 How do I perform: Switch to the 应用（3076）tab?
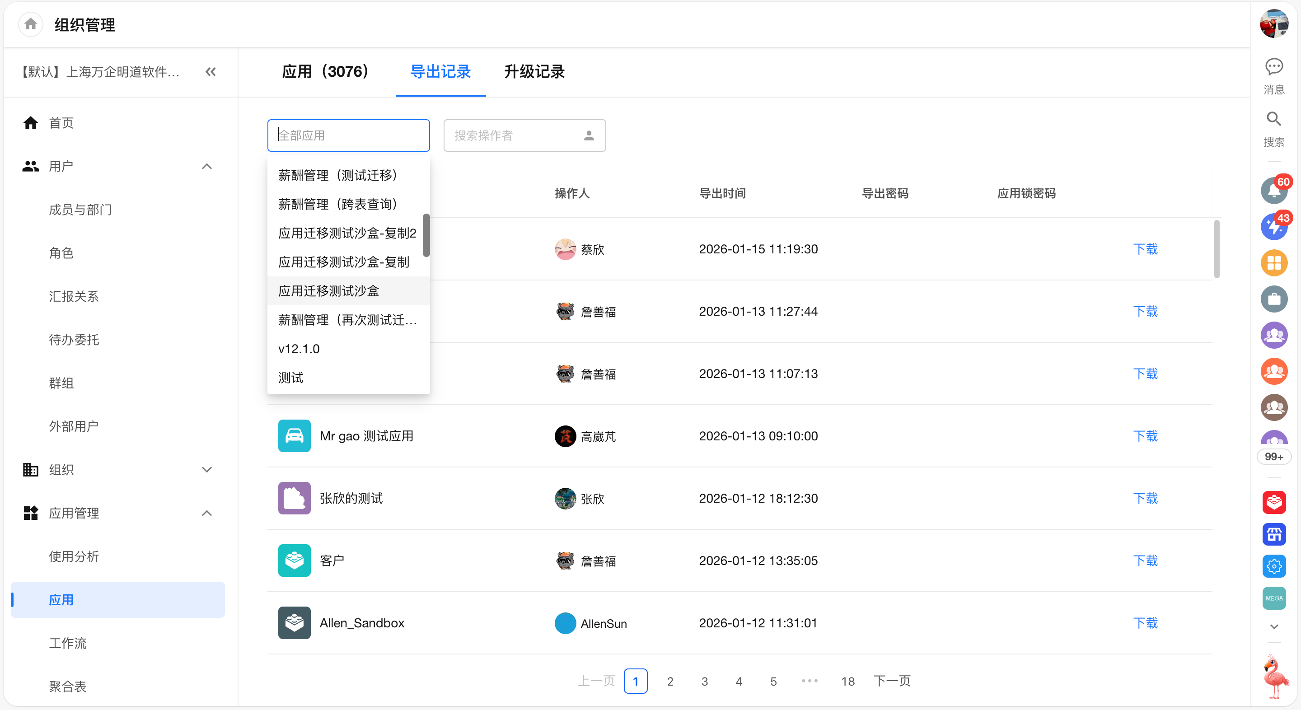click(325, 72)
